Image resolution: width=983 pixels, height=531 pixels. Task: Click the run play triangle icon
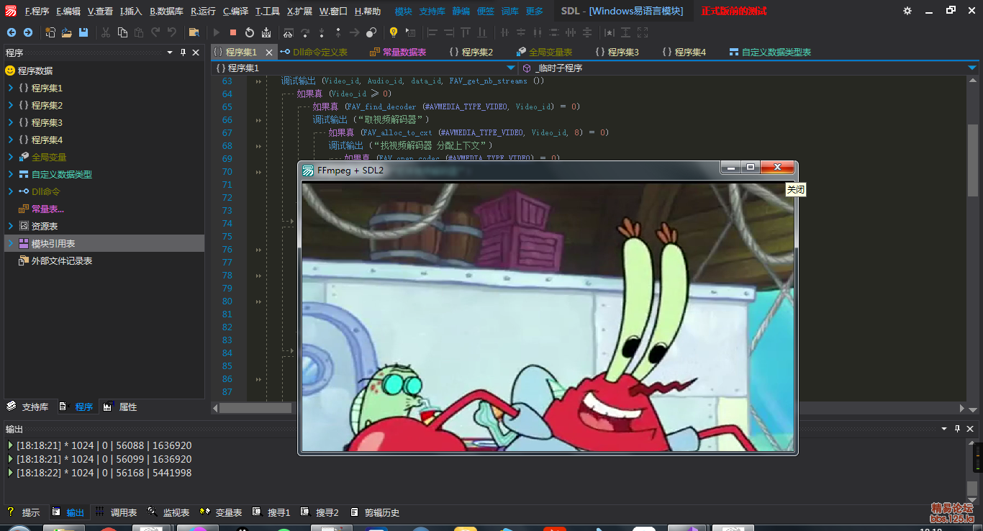(216, 32)
